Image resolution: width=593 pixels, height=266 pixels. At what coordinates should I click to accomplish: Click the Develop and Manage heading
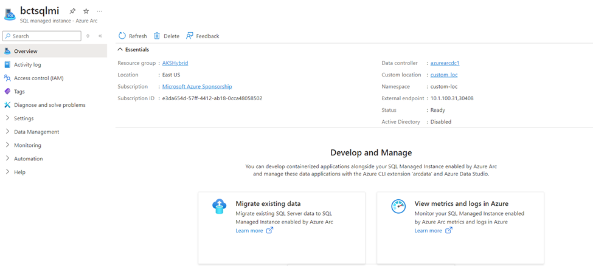[371, 152]
